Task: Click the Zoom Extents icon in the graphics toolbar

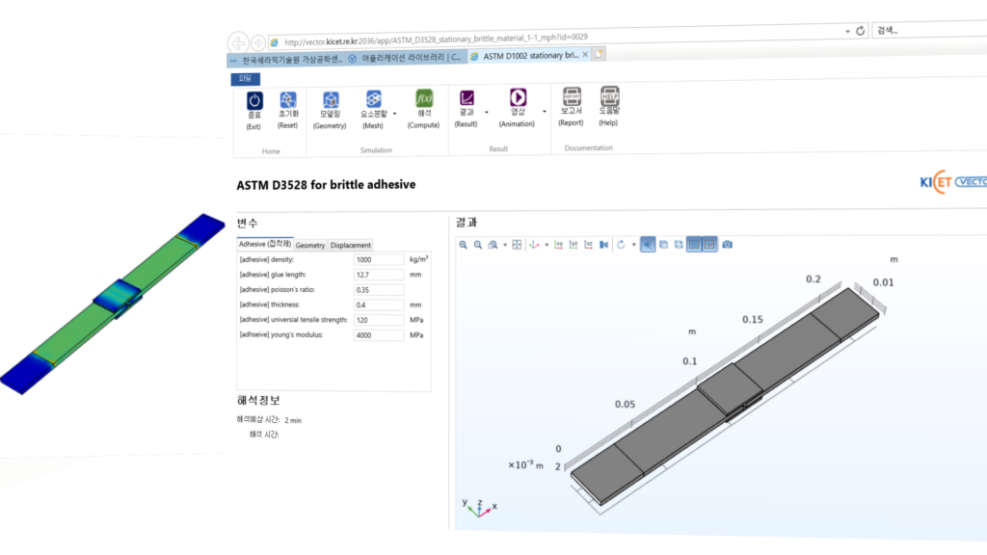Action: tap(517, 244)
